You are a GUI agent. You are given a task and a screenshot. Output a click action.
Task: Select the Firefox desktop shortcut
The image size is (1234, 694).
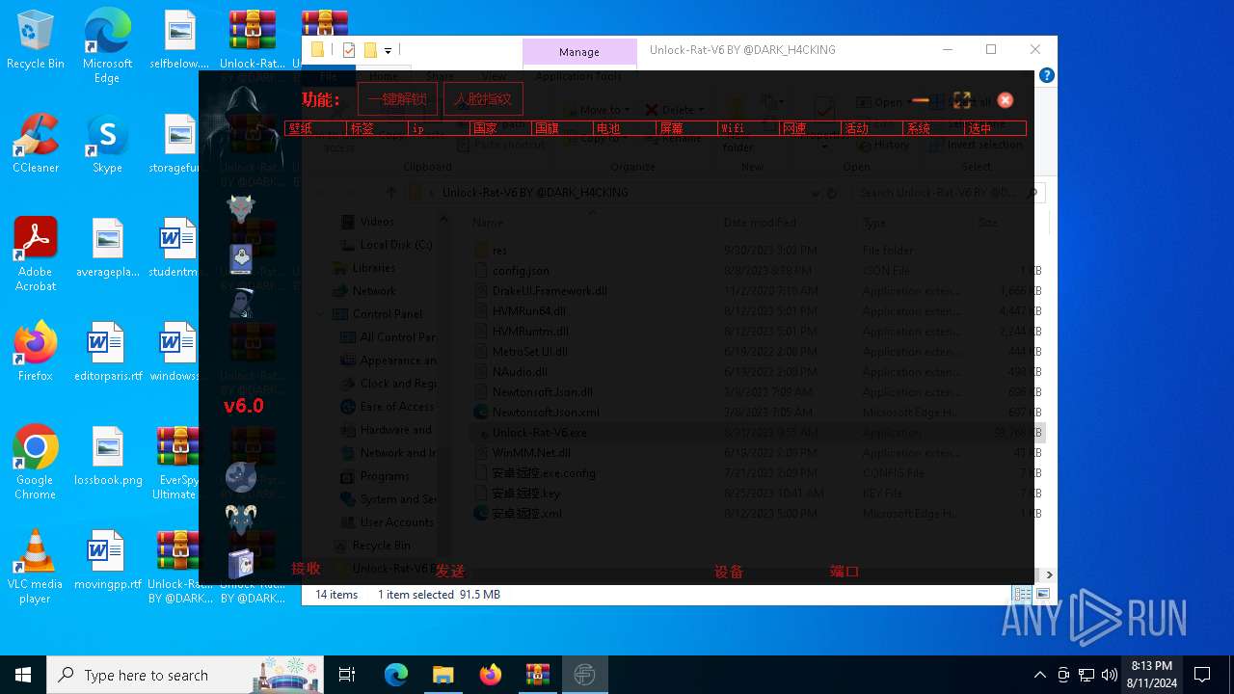coord(36,352)
